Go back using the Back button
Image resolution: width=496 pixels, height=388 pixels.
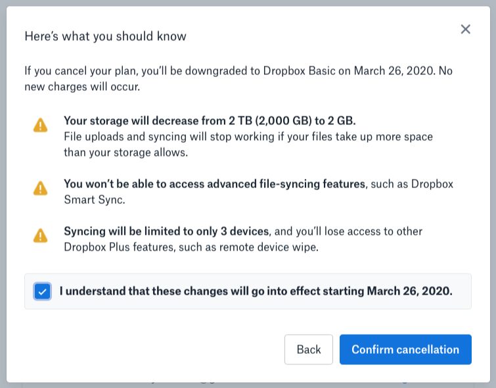(x=308, y=349)
